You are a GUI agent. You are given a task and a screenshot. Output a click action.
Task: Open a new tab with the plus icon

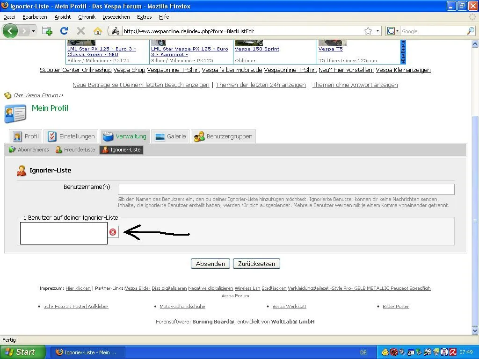coord(47,31)
